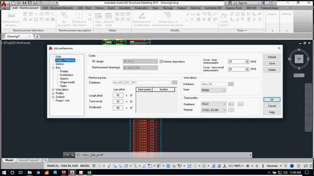
Task: Toggle polar tracking icon in status bar
Action: click(x=126, y=166)
